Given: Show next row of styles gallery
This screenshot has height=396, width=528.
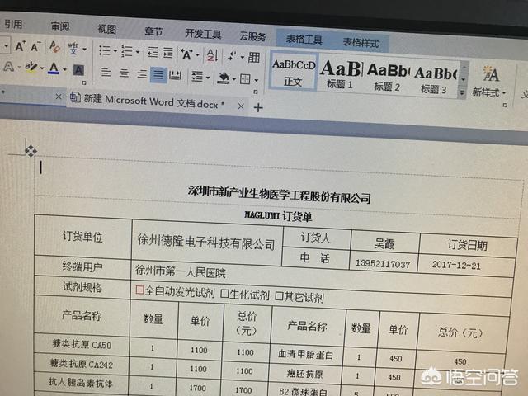Looking at the screenshot, I should pyautogui.click(x=464, y=79).
